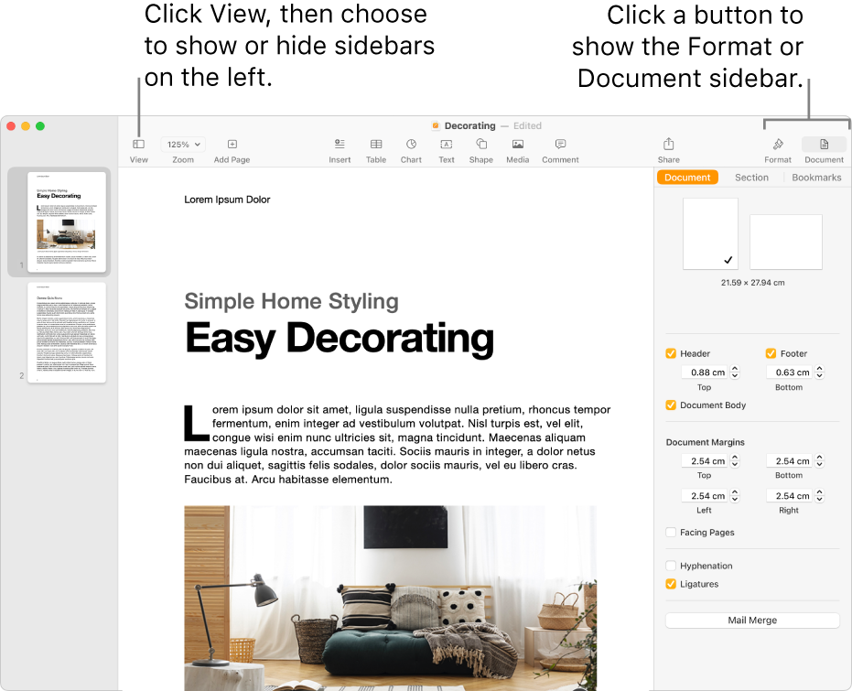This screenshot has height=691, width=852.
Task: Toggle Hyphenation on
Action: click(671, 566)
